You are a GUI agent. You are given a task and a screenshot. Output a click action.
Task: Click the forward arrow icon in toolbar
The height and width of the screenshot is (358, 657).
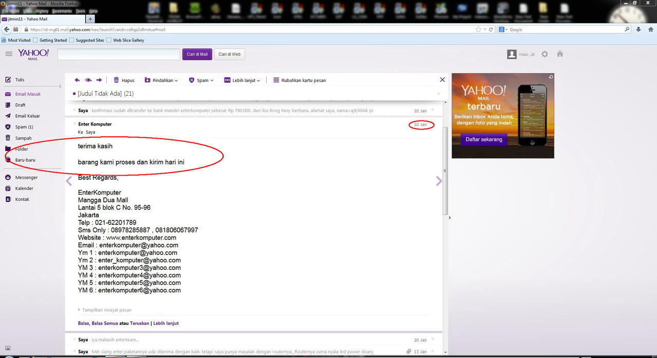tap(99, 80)
